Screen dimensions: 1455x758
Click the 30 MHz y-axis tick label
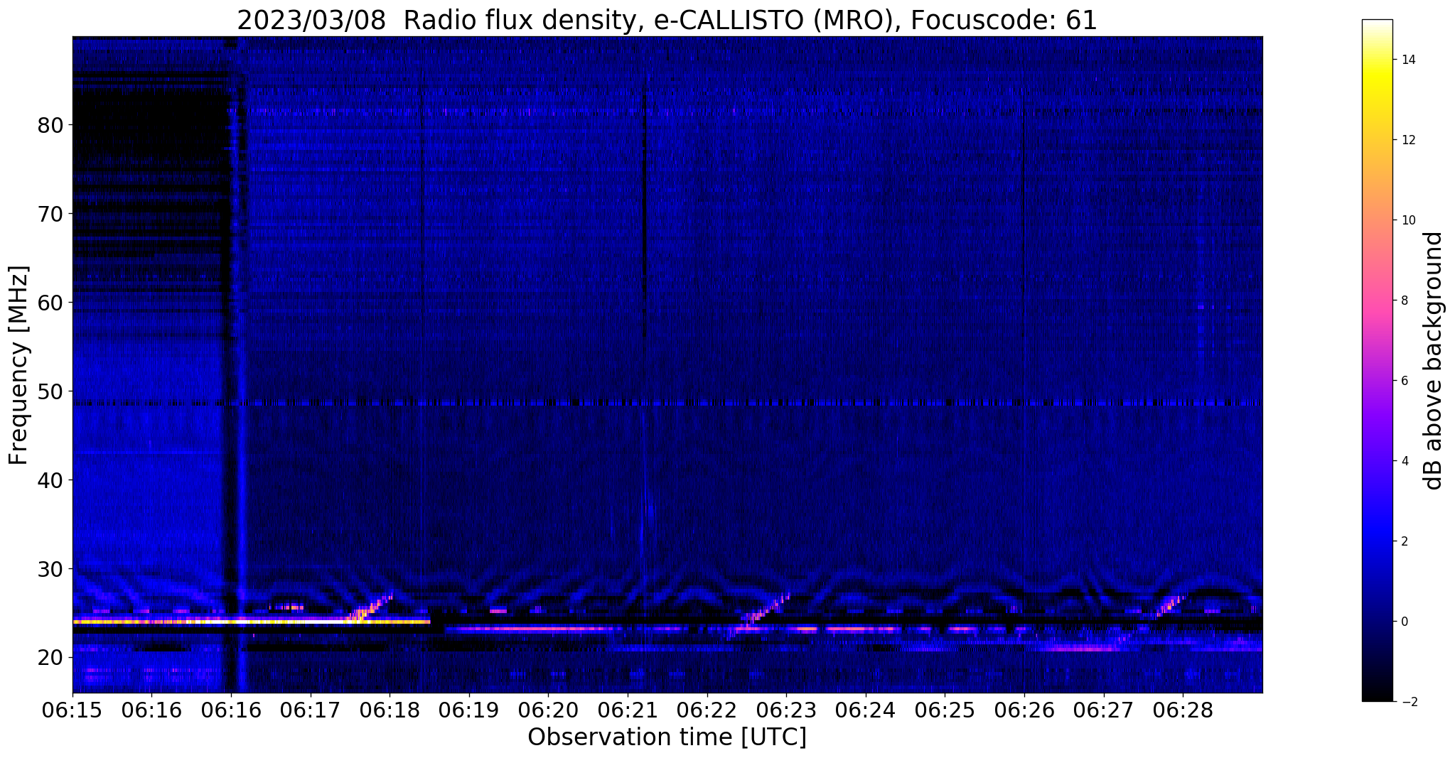pyautogui.click(x=50, y=569)
